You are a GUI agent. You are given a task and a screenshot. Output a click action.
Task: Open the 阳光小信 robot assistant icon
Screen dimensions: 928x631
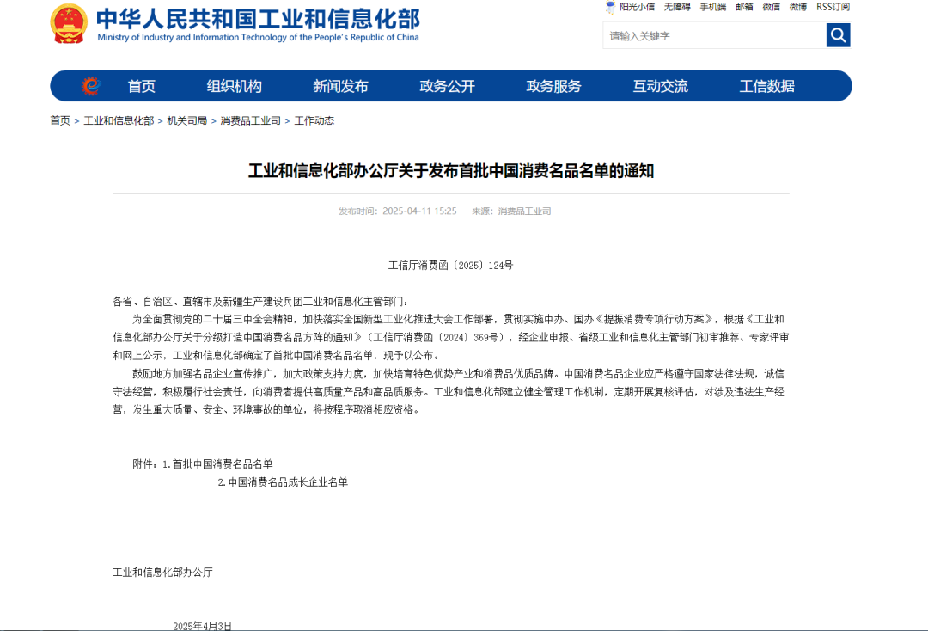click(611, 7)
